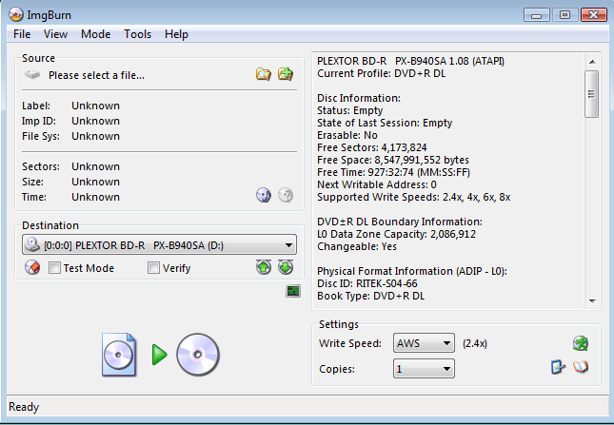Screen dimensions: 614x425
Task: Open the Tools menu
Action: [x=137, y=34]
